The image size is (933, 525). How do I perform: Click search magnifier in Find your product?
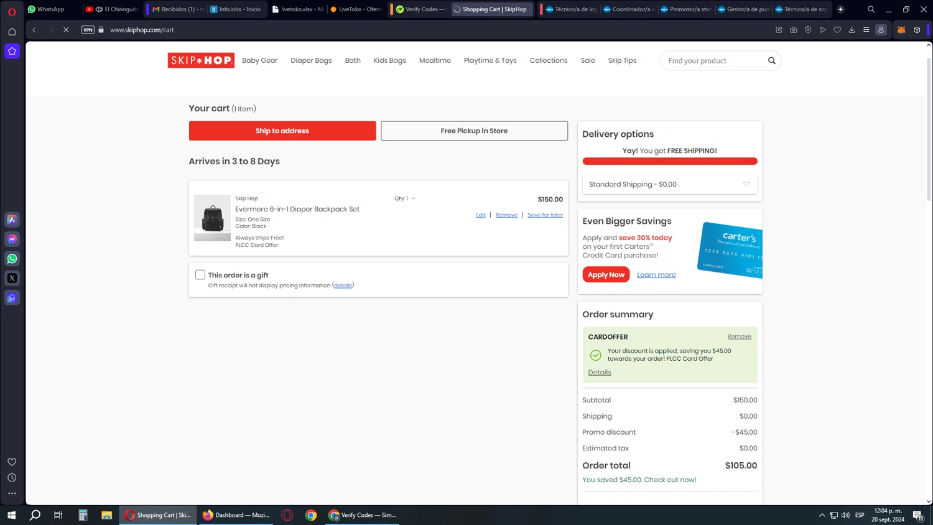click(772, 60)
